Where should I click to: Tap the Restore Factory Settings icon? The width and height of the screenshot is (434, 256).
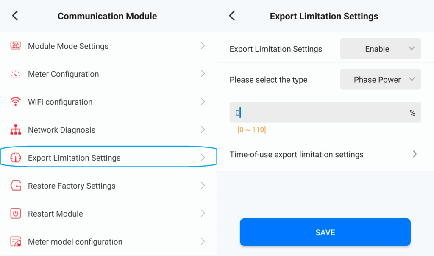[x=16, y=186]
